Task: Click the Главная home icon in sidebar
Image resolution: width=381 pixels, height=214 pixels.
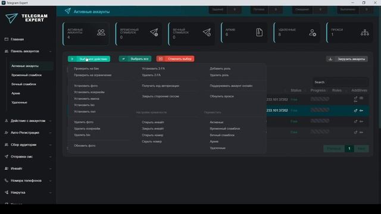Action: click(7, 39)
